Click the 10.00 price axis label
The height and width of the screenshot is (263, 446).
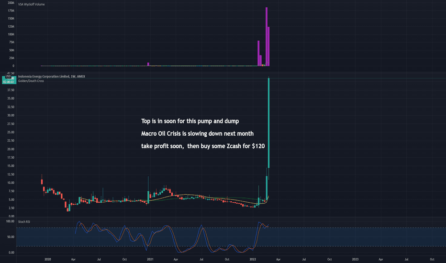point(11,183)
